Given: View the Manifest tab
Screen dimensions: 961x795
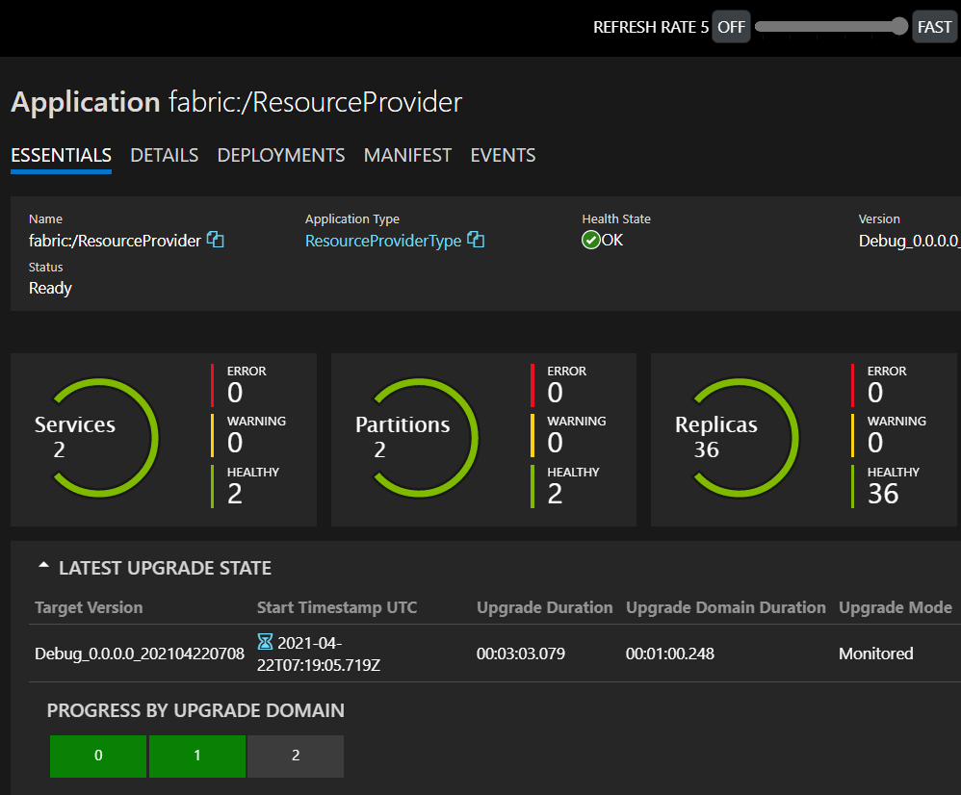Looking at the screenshot, I should coord(407,156).
